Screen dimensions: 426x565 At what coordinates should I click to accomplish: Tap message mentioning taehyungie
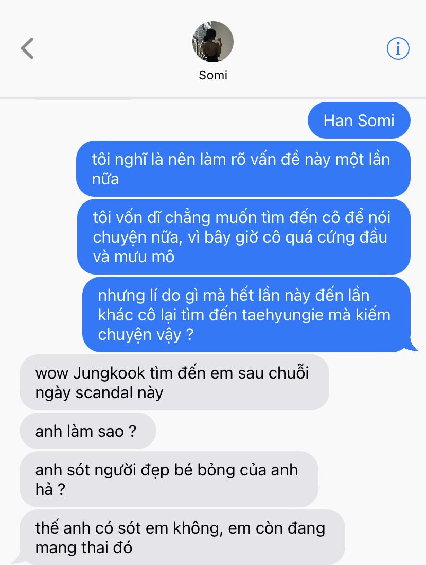click(246, 314)
